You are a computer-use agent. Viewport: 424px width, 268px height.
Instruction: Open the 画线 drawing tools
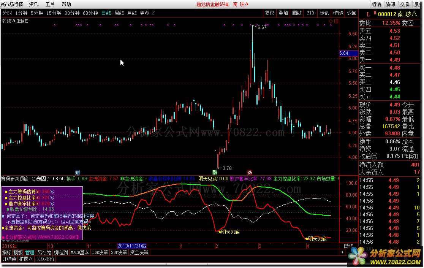[x=297, y=13]
